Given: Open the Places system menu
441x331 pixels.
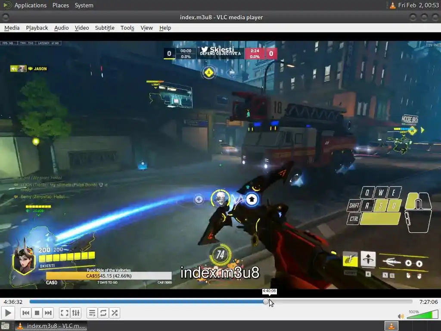Looking at the screenshot, I should coord(60,5).
